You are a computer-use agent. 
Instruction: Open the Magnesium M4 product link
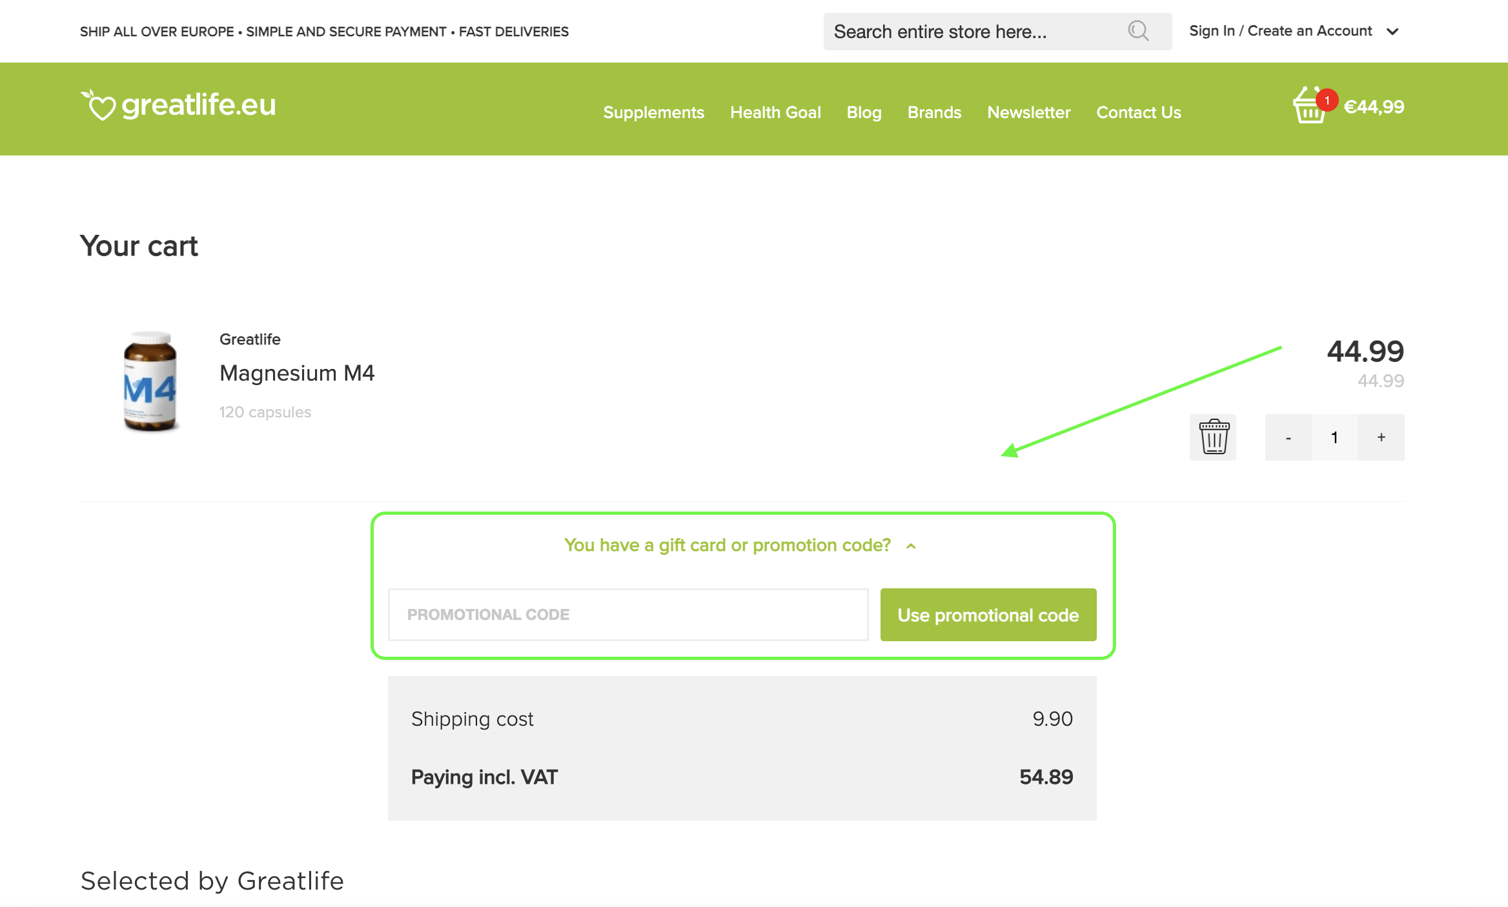[x=297, y=373]
